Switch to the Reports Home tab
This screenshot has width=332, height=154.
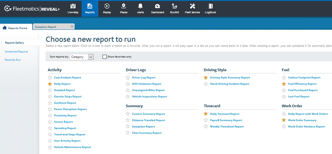coord(16,27)
